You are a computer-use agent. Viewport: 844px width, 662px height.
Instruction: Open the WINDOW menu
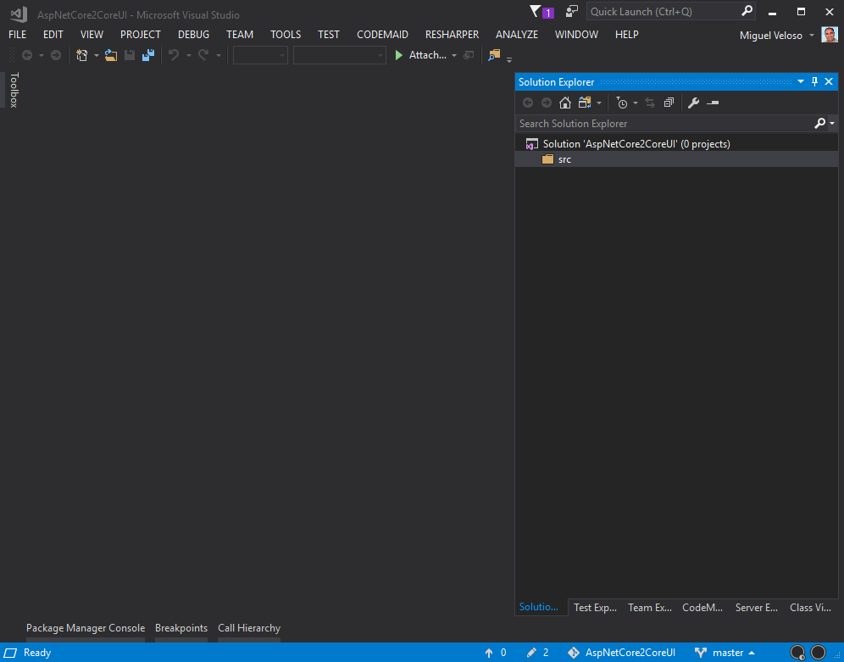point(576,35)
